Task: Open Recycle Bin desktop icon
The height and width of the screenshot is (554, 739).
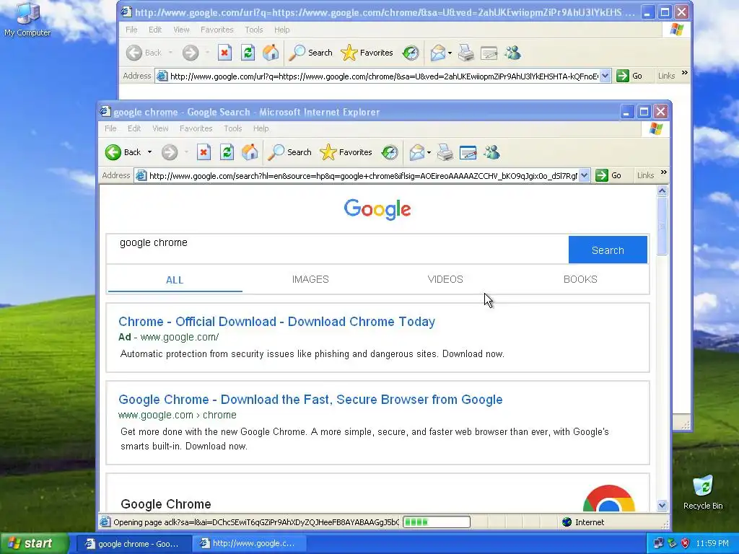Action: [x=703, y=493]
